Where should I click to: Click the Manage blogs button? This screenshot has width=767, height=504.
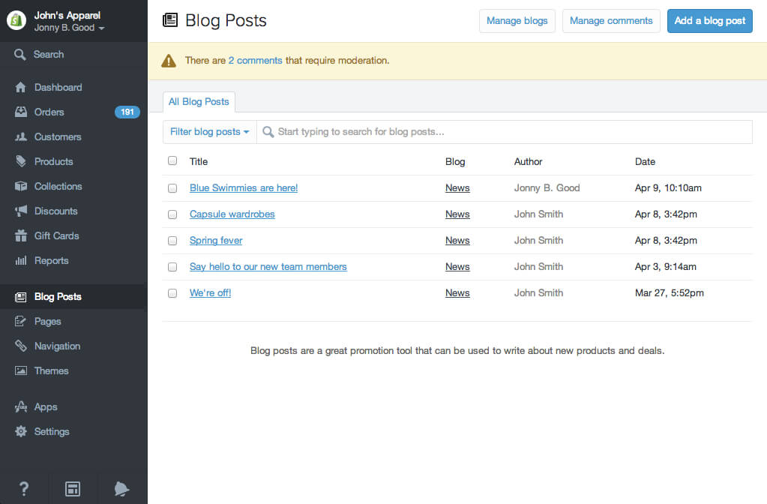[x=517, y=21]
